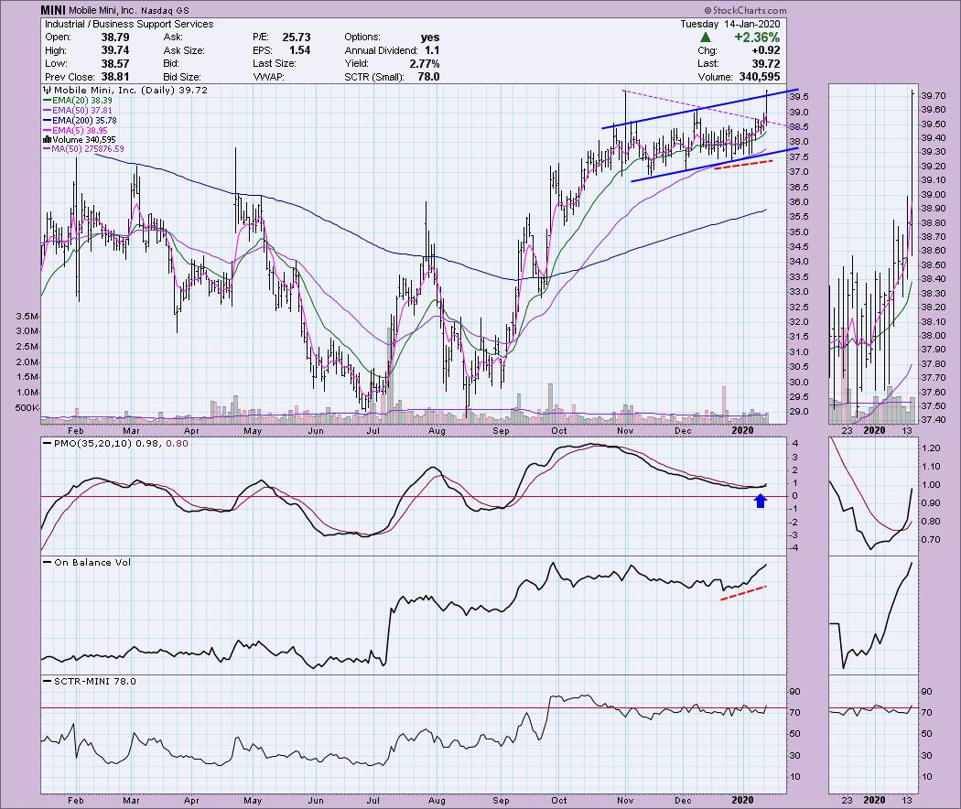Click the Chg value +0.92

[765, 50]
